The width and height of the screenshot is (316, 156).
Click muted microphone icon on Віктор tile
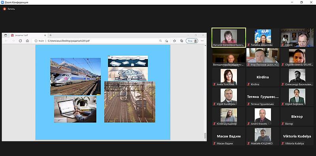pos(283,124)
